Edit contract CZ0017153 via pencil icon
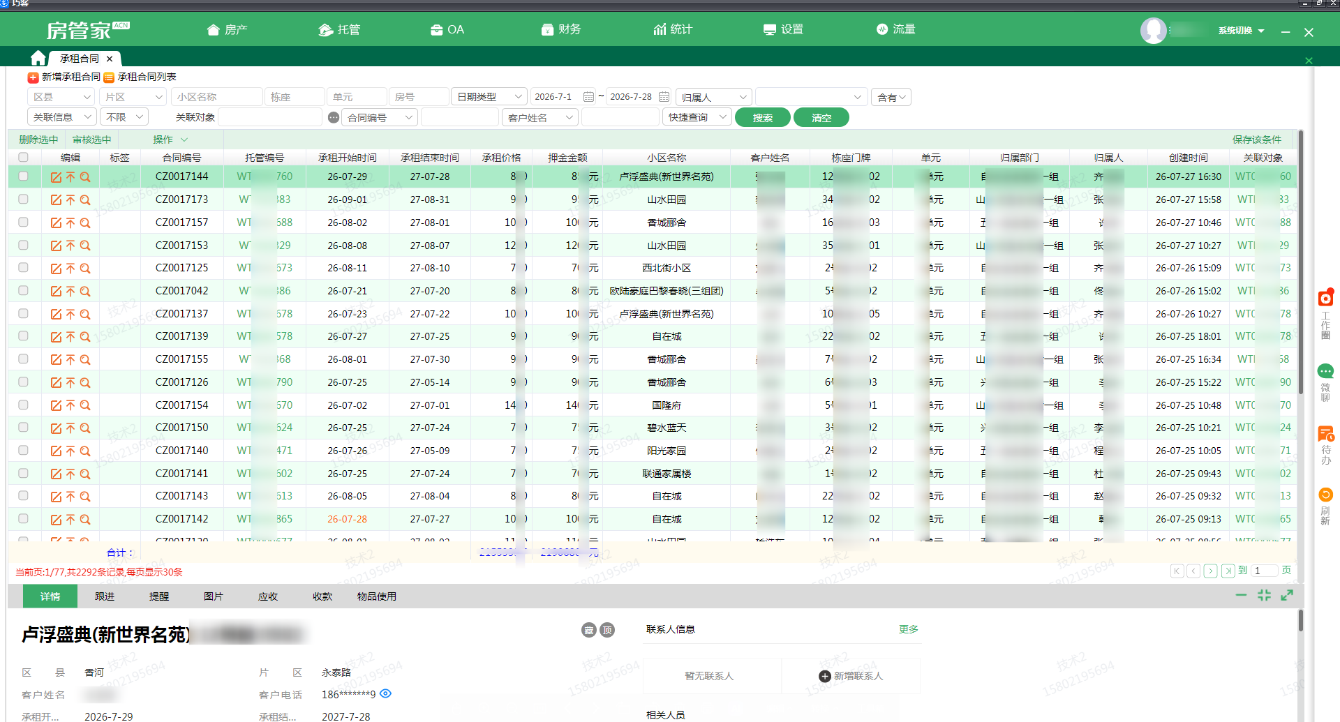Image resolution: width=1340 pixels, height=722 pixels. click(x=56, y=246)
